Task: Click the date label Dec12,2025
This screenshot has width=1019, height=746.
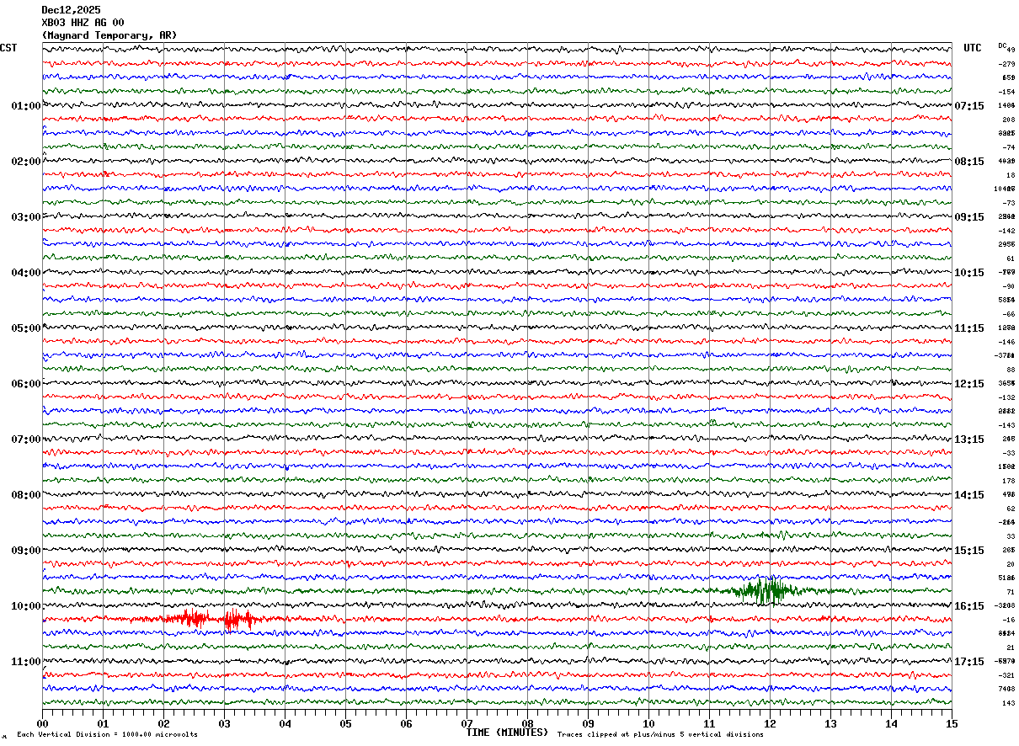Action: (x=70, y=10)
